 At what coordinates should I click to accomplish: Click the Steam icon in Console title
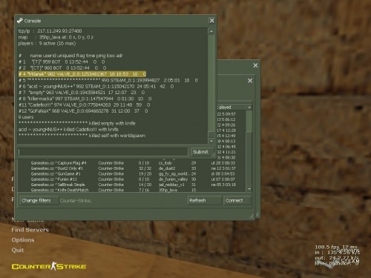20,21
